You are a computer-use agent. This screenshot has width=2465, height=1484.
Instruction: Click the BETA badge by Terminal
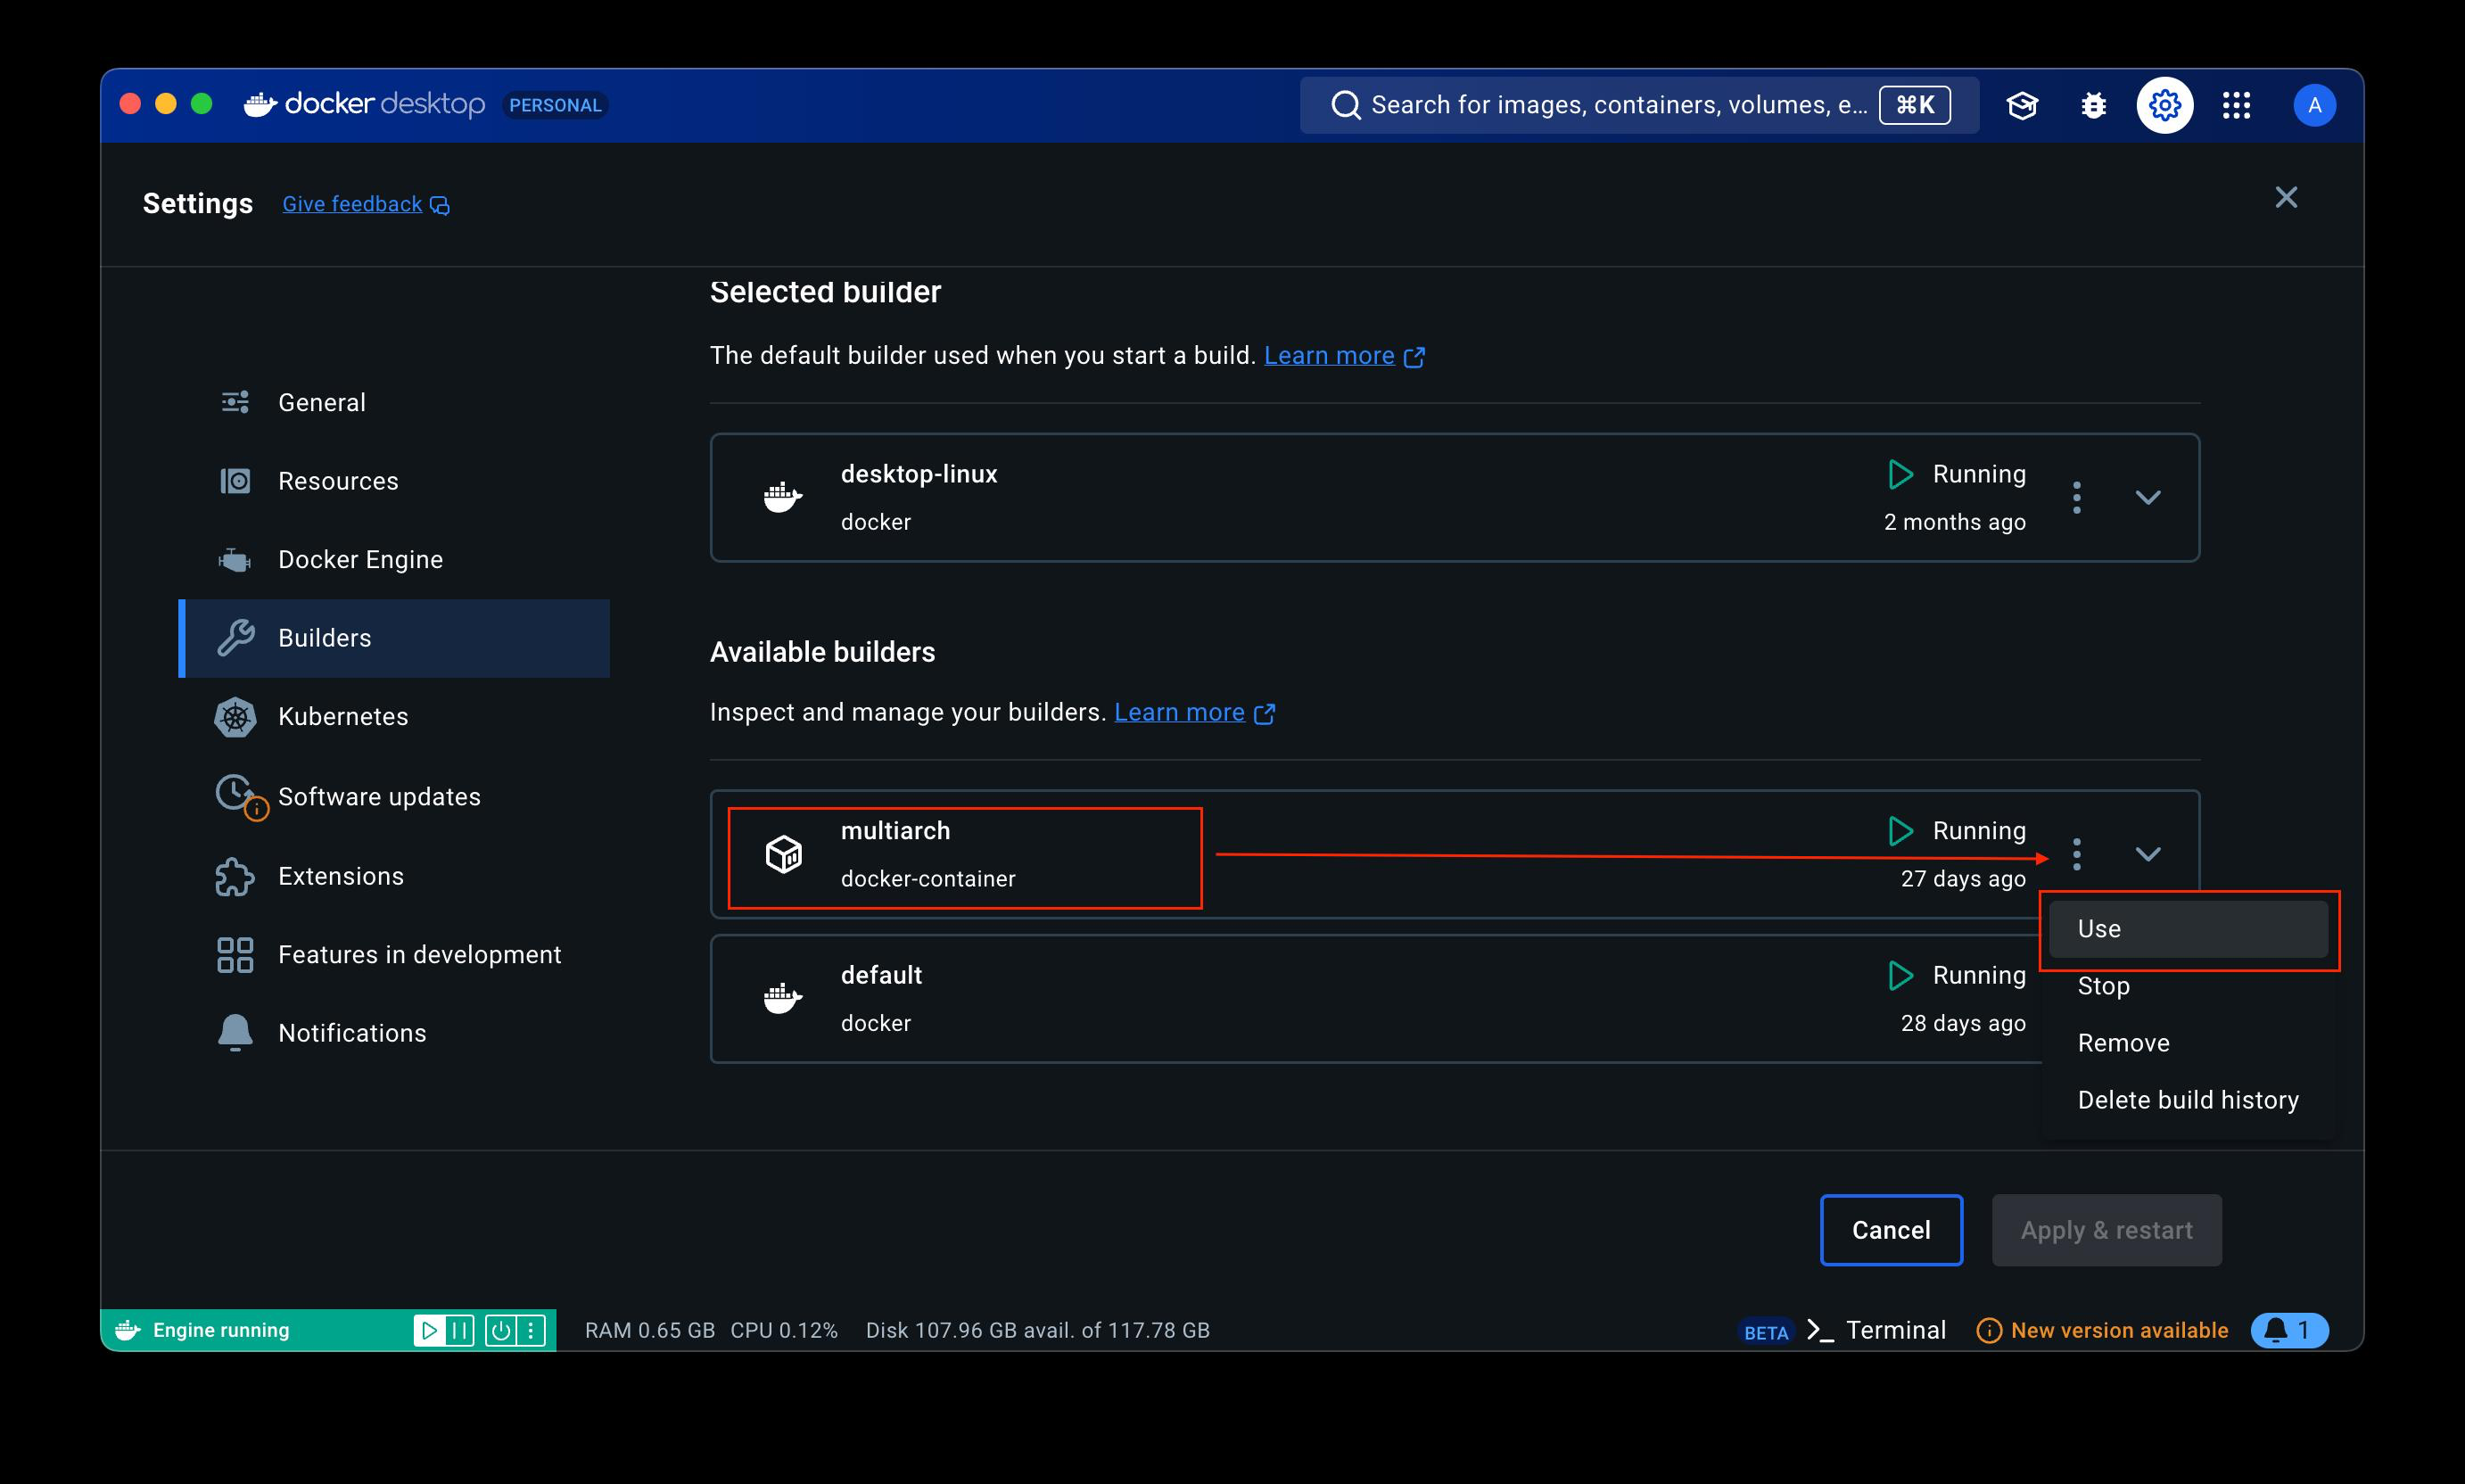tap(1766, 1332)
